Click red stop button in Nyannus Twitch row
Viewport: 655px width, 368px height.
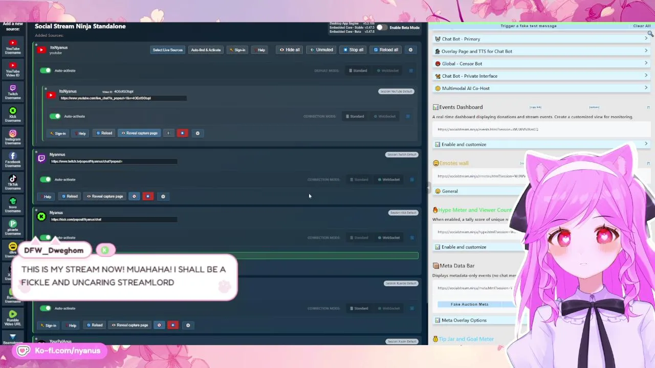click(x=148, y=196)
